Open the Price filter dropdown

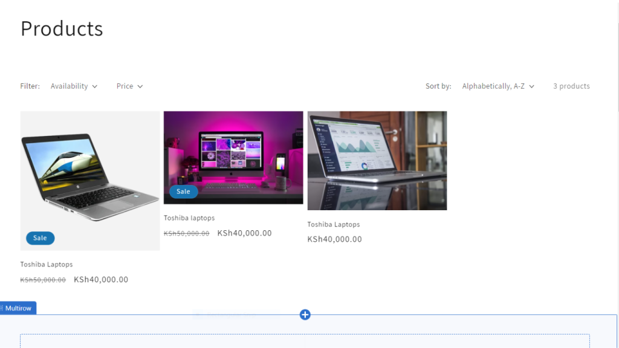coord(129,86)
